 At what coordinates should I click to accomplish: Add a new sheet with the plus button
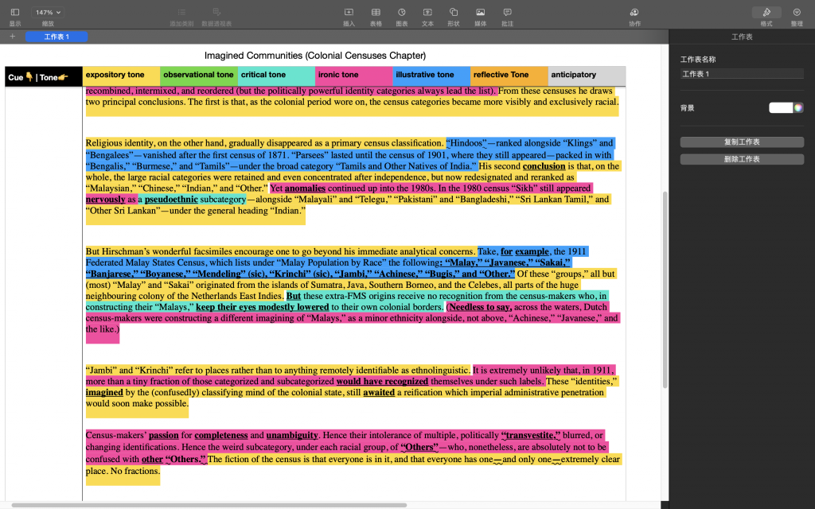click(x=13, y=37)
